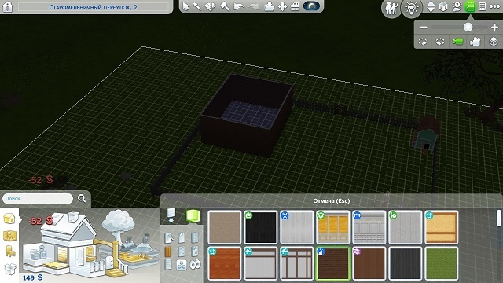Image resolution: width=503 pixels, height=283 pixels.
Task: Select the eyedropper tool
Action: tap(197, 6)
